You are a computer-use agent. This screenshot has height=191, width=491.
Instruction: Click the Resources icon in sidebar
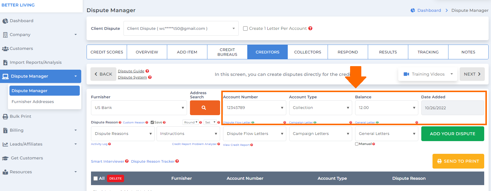[5, 172]
